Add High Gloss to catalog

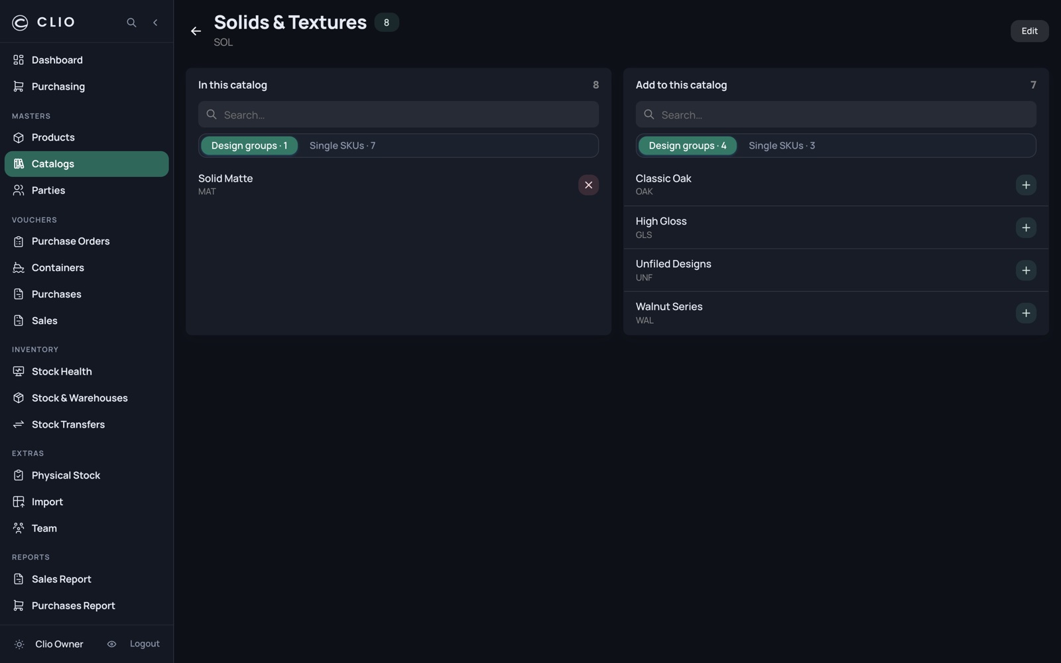(1026, 227)
